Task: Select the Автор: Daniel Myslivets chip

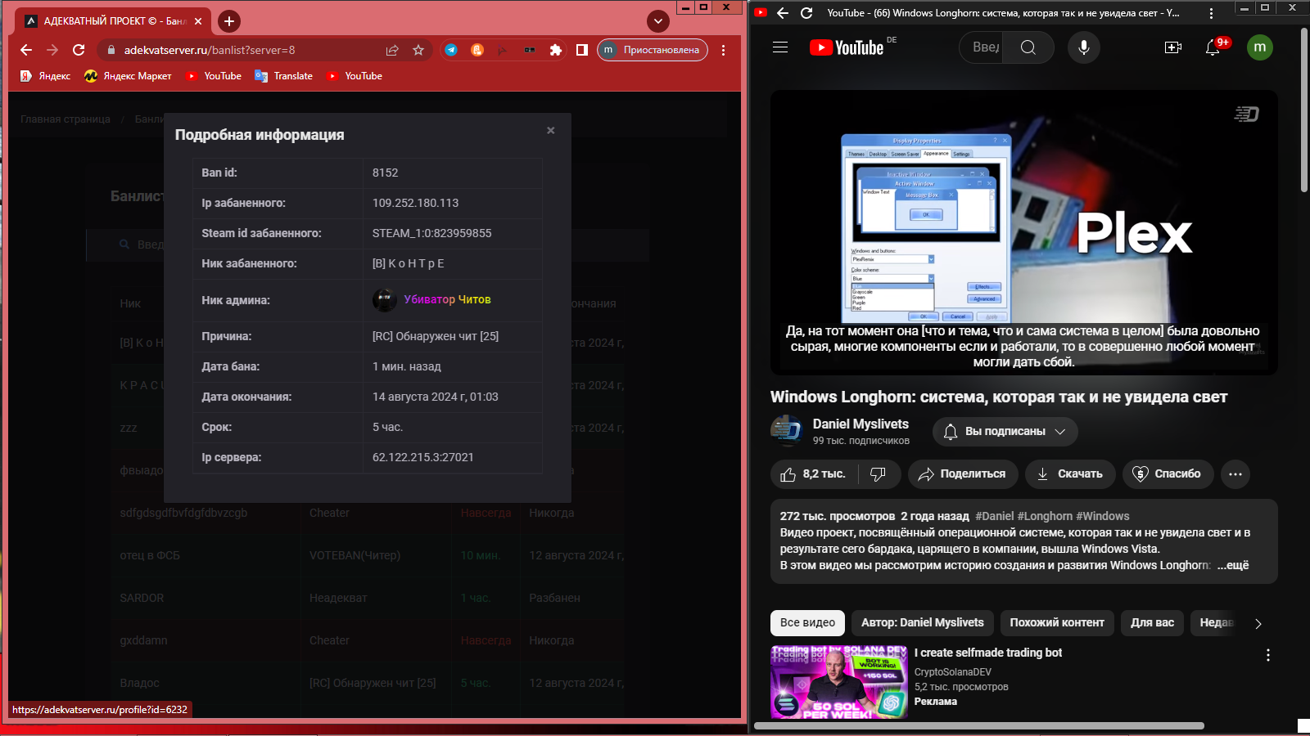Action: [x=923, y=622]
